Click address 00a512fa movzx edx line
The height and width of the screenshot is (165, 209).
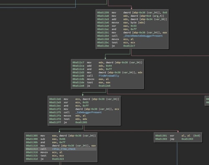click(x=55, y=116)
